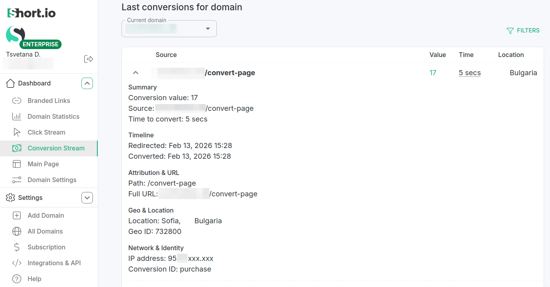This screenshot has height=287, width=550.
Task: Open the Current domain dropdown
Action: tap(169, 29)
